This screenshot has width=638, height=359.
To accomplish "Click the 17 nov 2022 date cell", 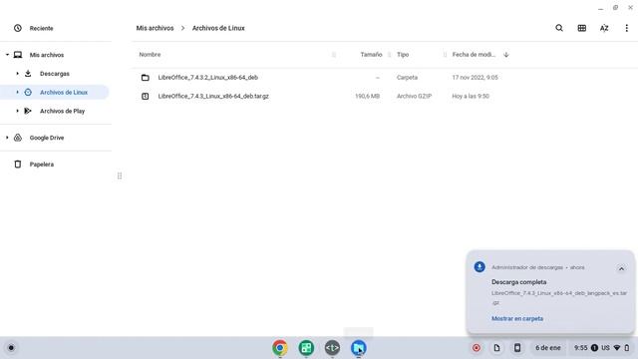I will point(475,78).
